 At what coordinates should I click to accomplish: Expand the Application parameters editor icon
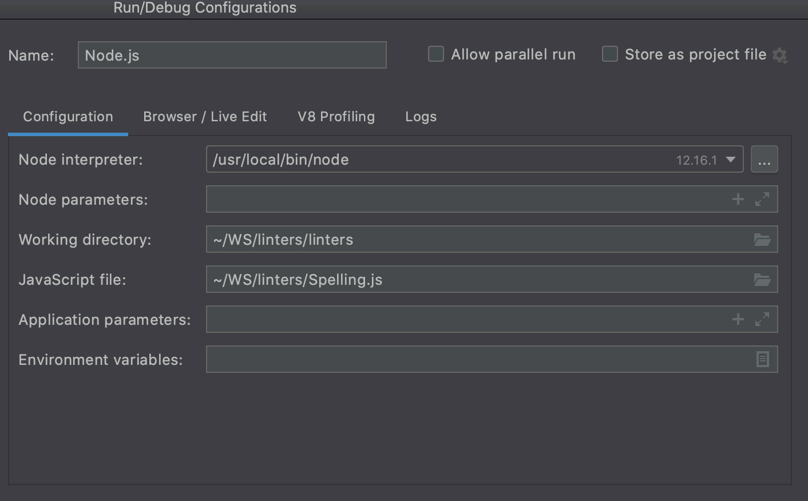tap(761, 319)
